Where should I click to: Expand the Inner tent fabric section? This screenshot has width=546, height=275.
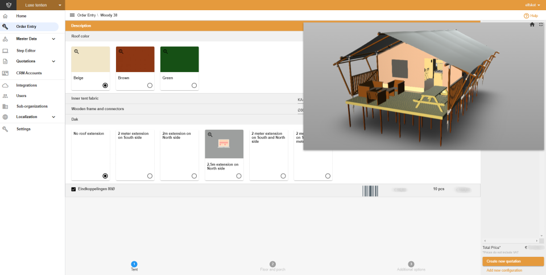(184, 99)
